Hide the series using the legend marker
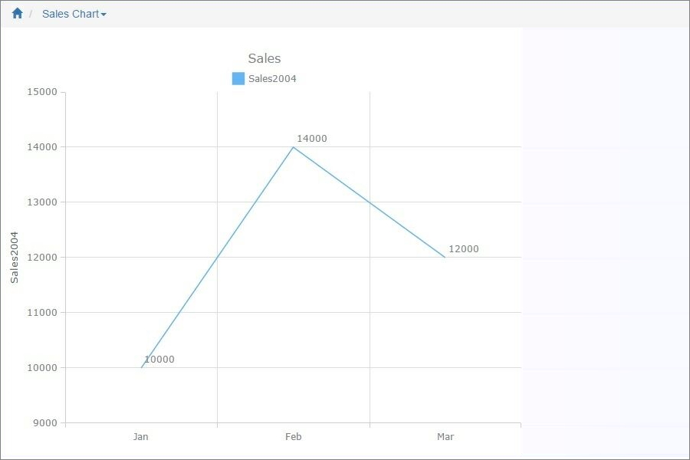Screen dimensions: 690x460 coord(238,77)
